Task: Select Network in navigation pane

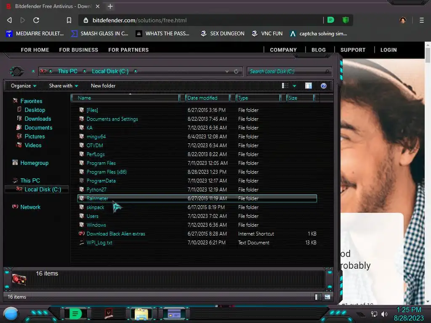Action: coord(30,207)
